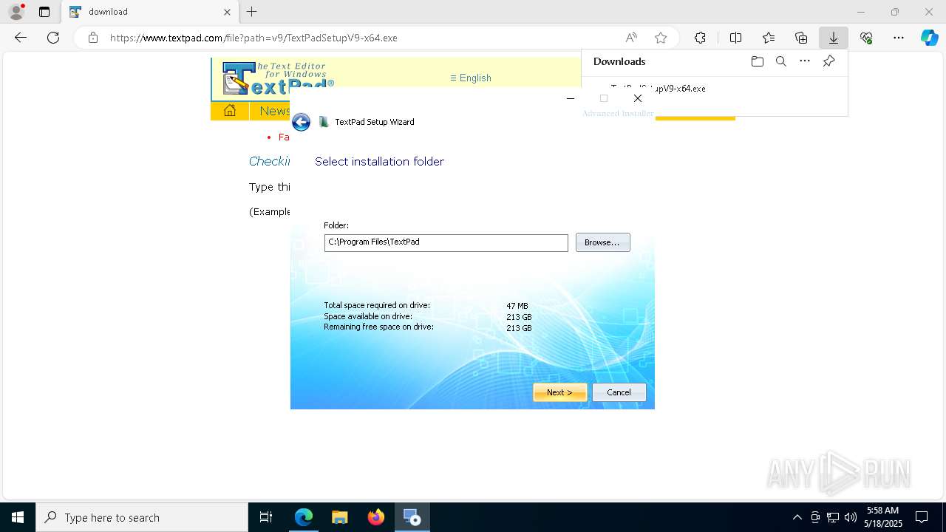Open the English language menu
Viewport: 946px width, 532px height.
click(x=471, y=78)
